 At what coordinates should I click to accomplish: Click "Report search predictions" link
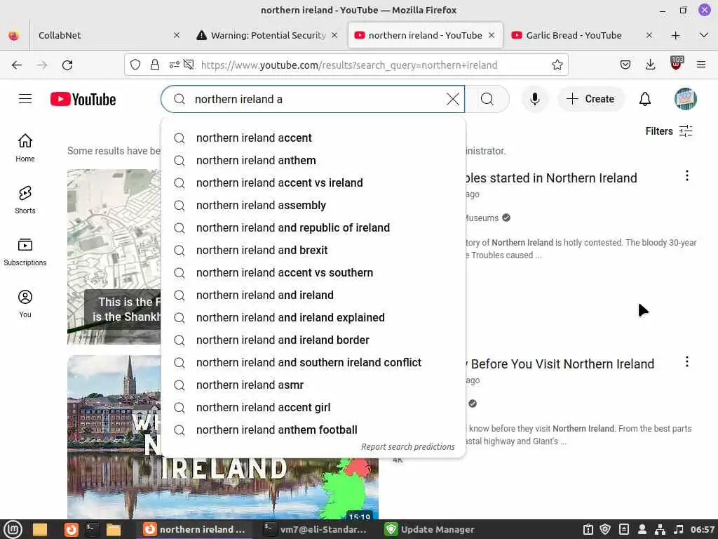click(407, 447)
